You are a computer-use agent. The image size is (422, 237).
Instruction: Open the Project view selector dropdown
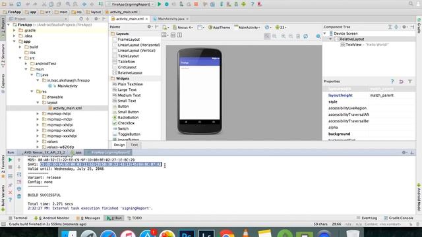click(38, 19)
